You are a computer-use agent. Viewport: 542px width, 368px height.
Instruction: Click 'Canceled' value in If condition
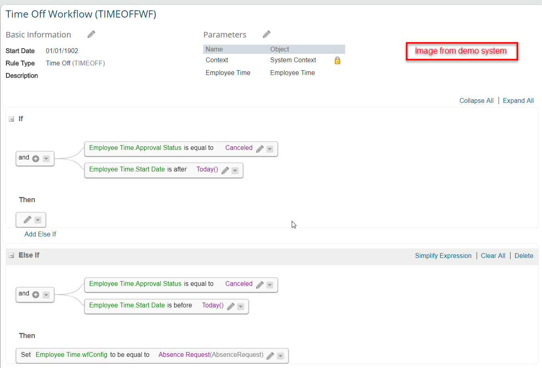pyautogui.click(x=239, y=148)
